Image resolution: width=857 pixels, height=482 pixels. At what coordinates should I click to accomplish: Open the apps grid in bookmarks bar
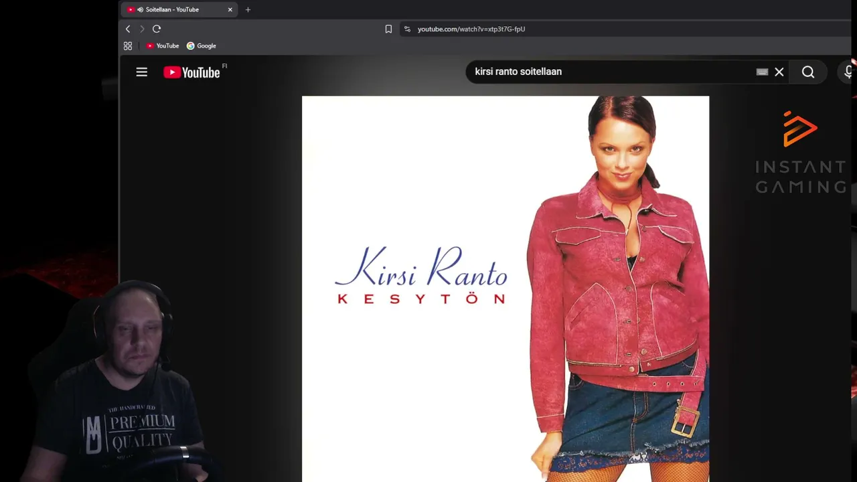[128, 46]
